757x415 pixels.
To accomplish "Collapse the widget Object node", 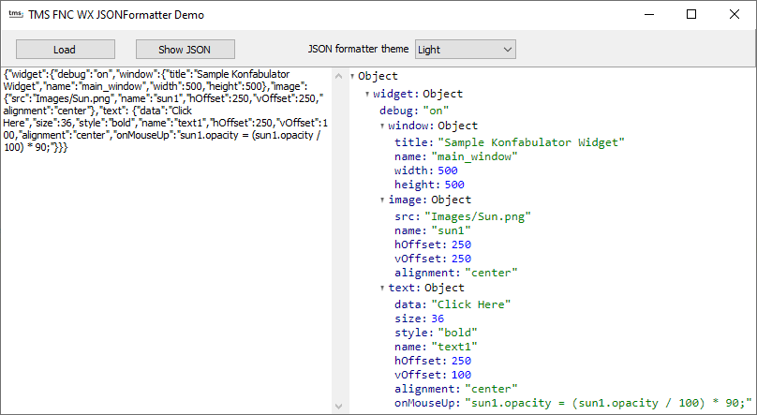I will coord(367,94).
